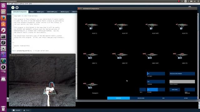Click the webcam viewer icon in dock

[3, 49]
